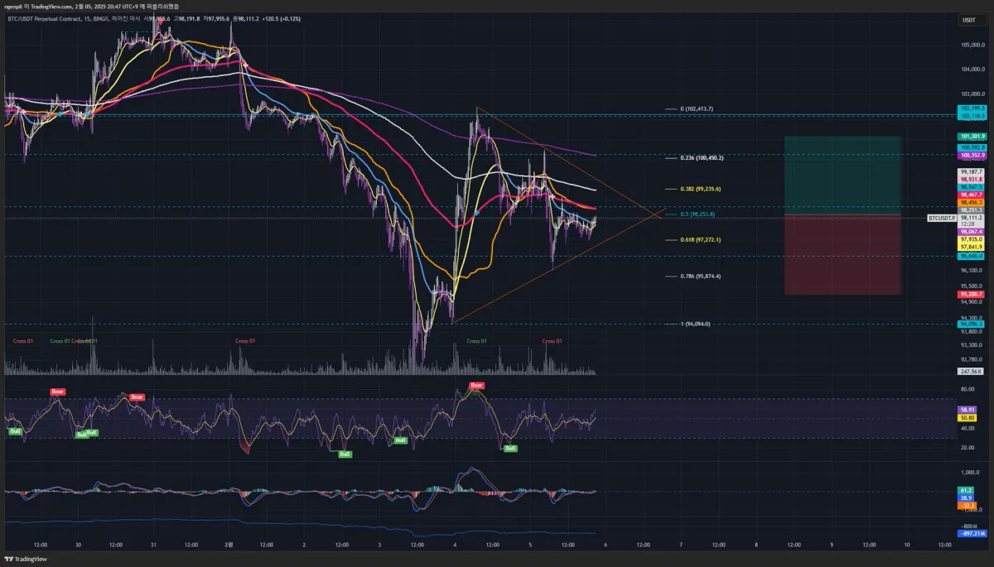Click the 98,456.3 orange price label

click(971, 202)
